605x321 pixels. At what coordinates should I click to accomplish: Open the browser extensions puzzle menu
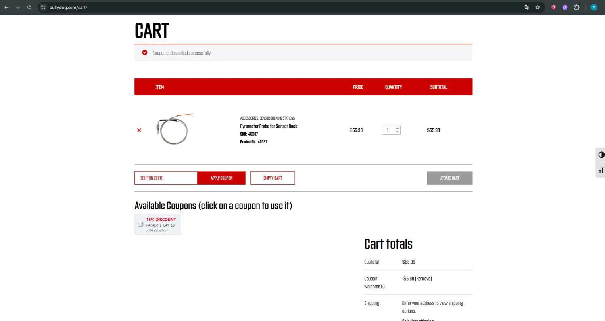pos(577,7)
